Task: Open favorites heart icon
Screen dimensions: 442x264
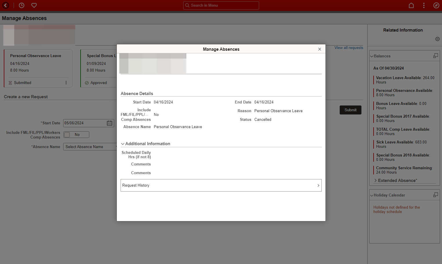Action: tap(34, 5)
